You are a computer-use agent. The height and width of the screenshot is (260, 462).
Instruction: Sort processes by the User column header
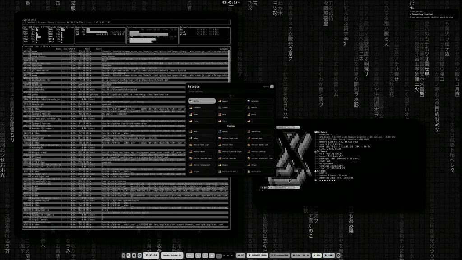98,49
